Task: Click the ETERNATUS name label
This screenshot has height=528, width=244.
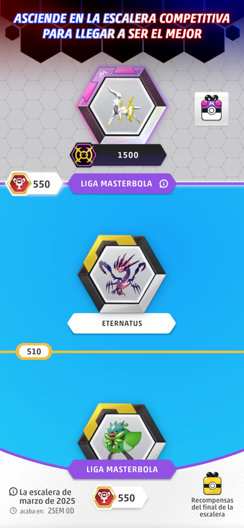Action: [x=121, y=324]
